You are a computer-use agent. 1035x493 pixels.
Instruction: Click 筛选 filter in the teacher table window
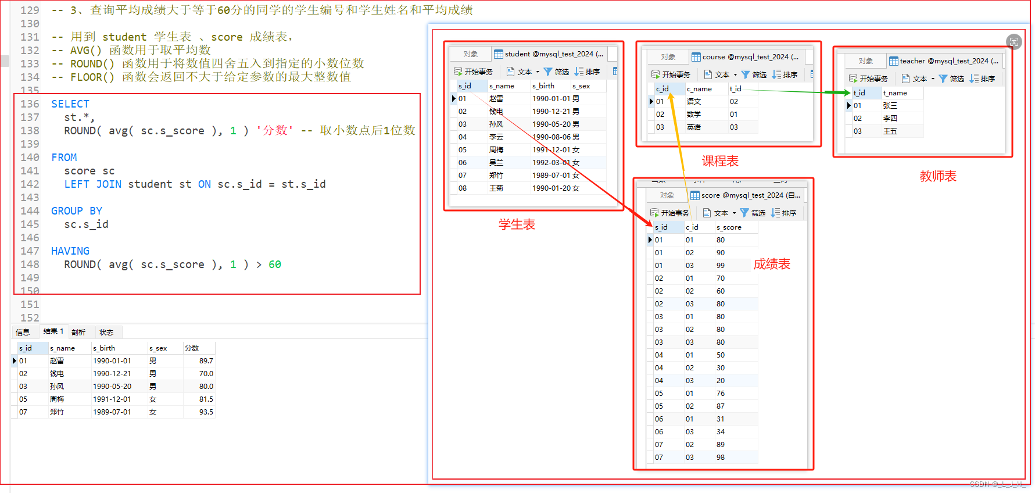[x=951, y=78]
